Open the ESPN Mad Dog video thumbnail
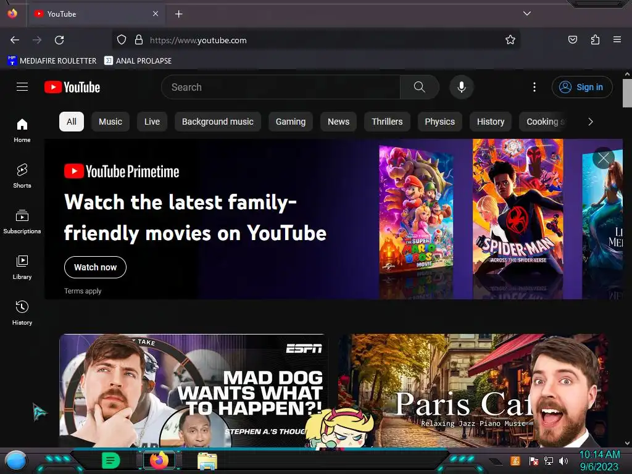The height and width of the screenshot is (474, 632). click(x=194, y=390)
